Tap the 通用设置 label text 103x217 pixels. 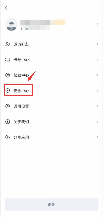pos(21,106)
